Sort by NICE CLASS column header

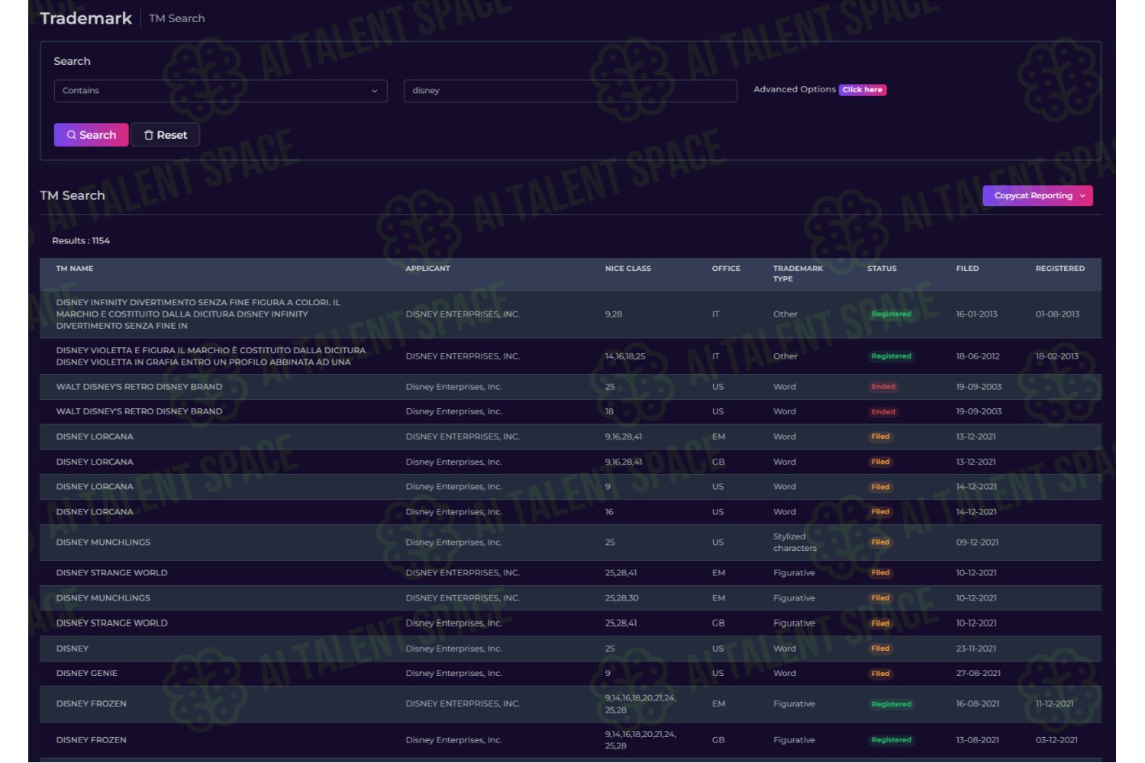tap(628, 269)
